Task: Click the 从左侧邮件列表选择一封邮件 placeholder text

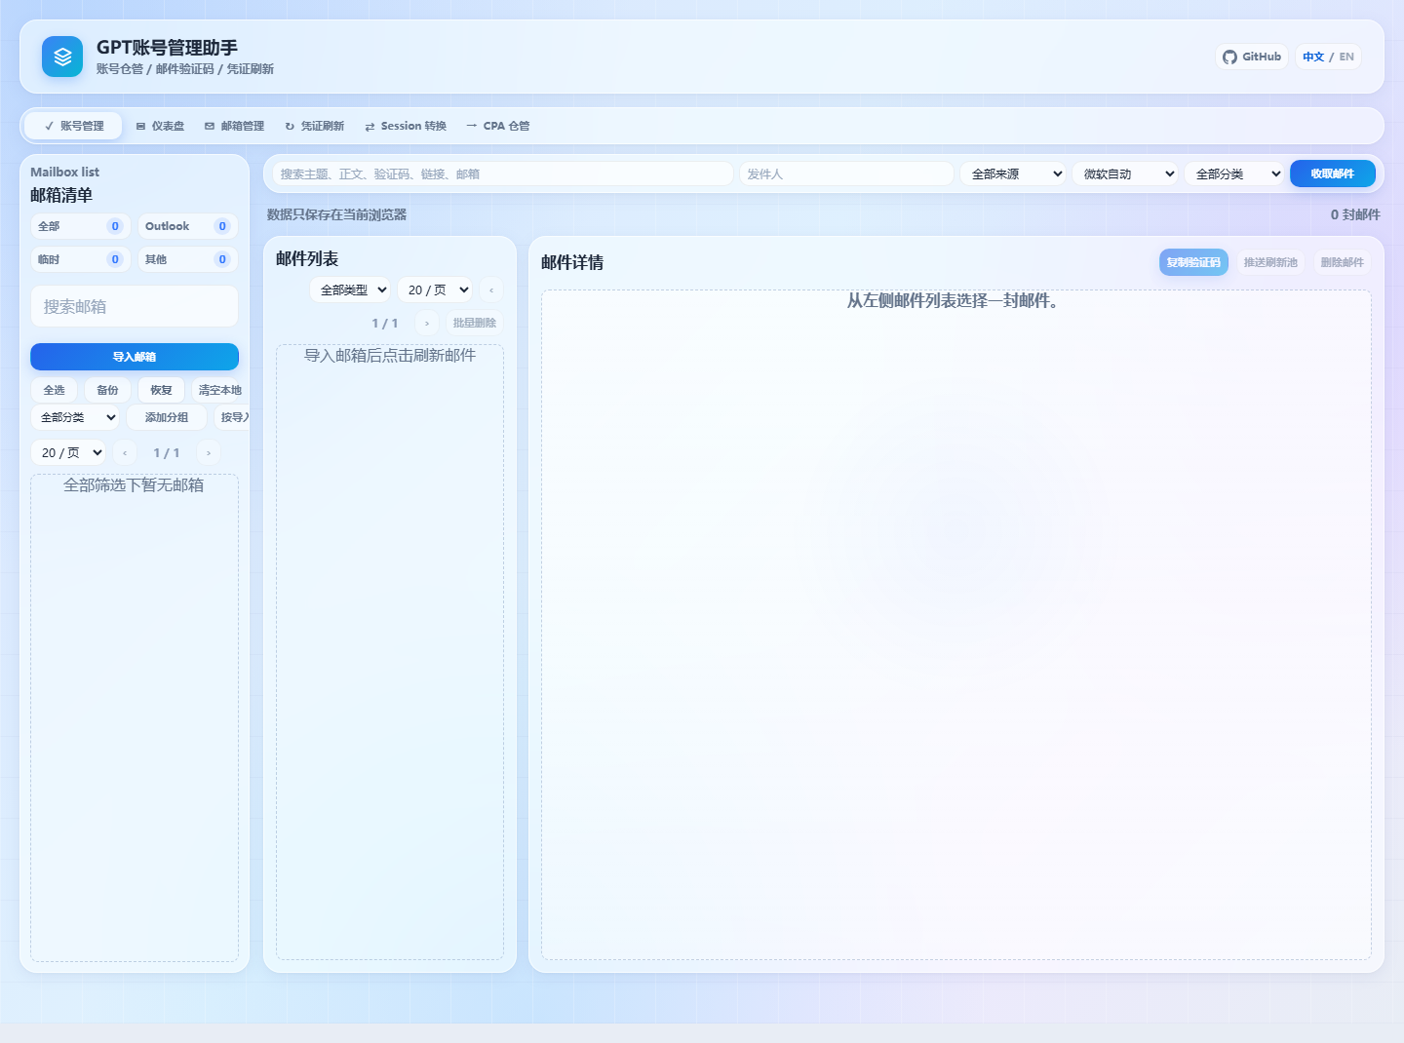Action: pyautogui.click(x=953, y=300)
